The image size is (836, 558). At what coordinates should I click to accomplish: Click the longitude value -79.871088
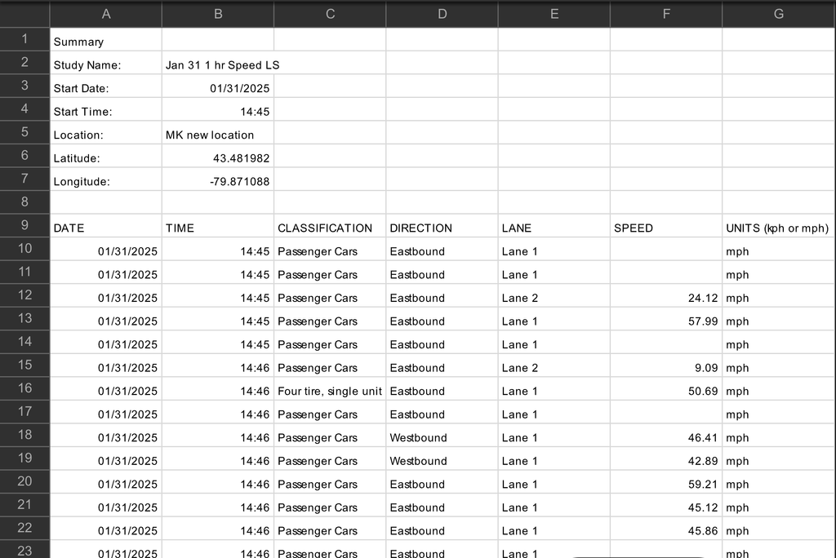(217, 179)
